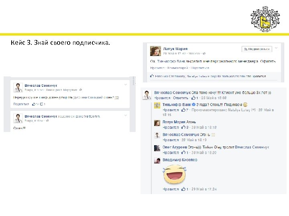The image size is (289, 216).
Task: Expand options chevron on Вячеслав's first post
Action: [x=126, y=84]
